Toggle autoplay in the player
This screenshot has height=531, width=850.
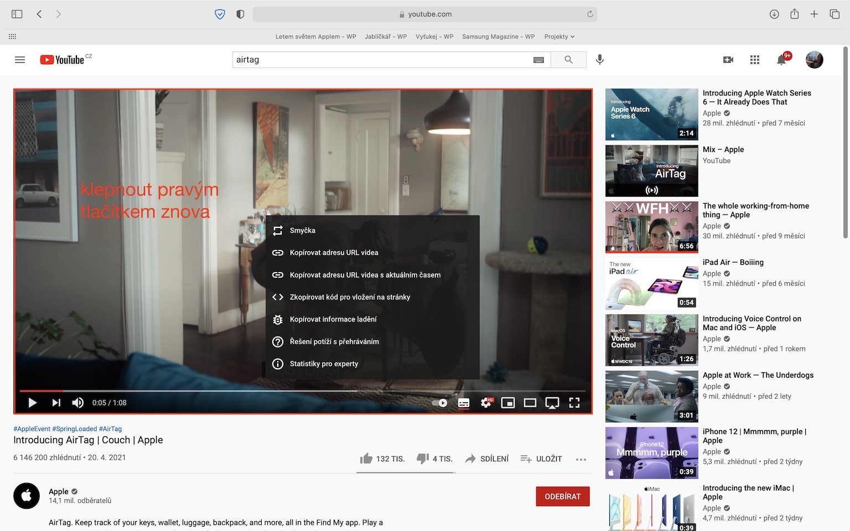point(440,403)
